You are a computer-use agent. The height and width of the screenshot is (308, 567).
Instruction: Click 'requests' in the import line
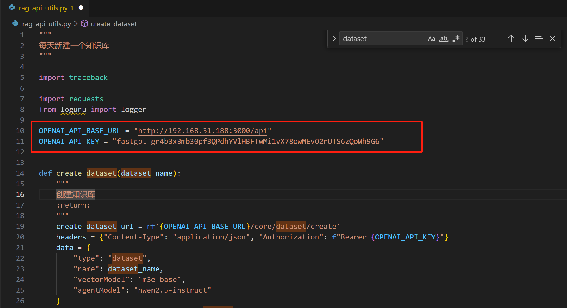click(x=86, y=99)
